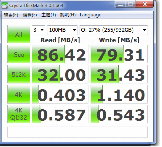Start the 512K benchmark test
The height and width of the screenshot is (147, 162).
19,74
